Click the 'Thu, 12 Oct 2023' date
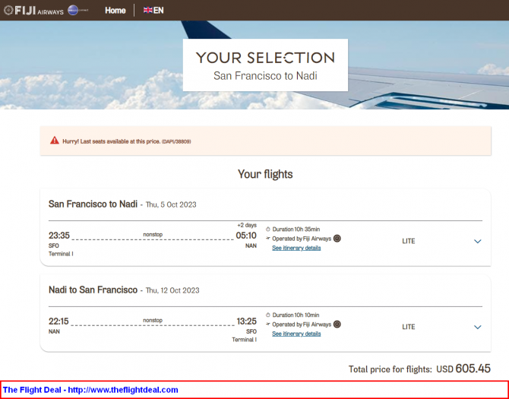This screenshot has width=509, height=399. click(172, 290)
